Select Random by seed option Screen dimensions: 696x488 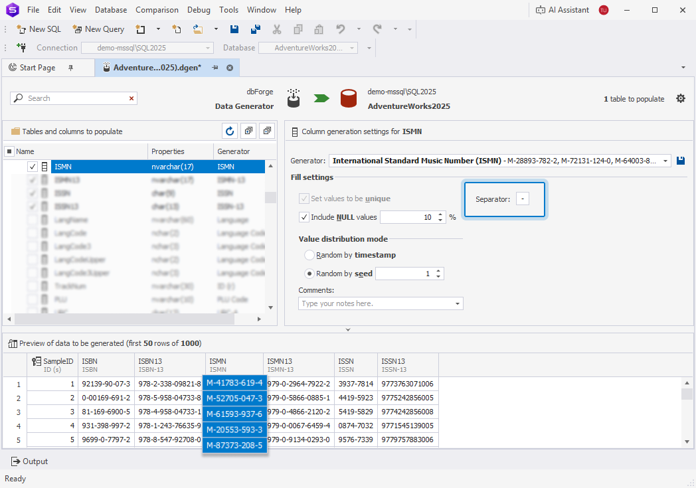click(309, 274)
